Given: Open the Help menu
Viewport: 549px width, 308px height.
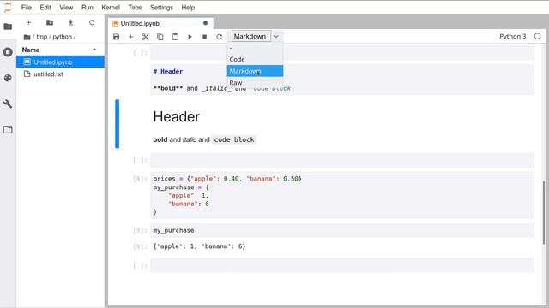Looking at the screenshot, I should [188, 8].
